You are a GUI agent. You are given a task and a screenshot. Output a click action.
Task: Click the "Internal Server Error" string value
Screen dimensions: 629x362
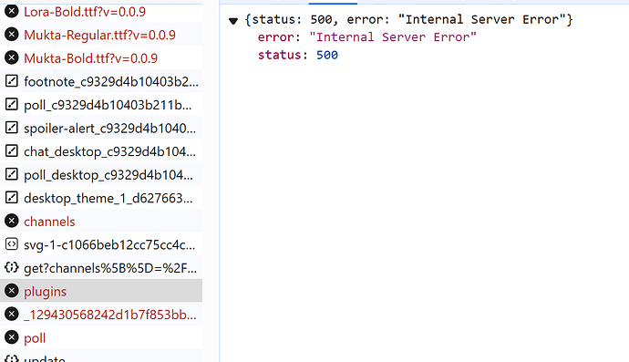pos(393,37)
